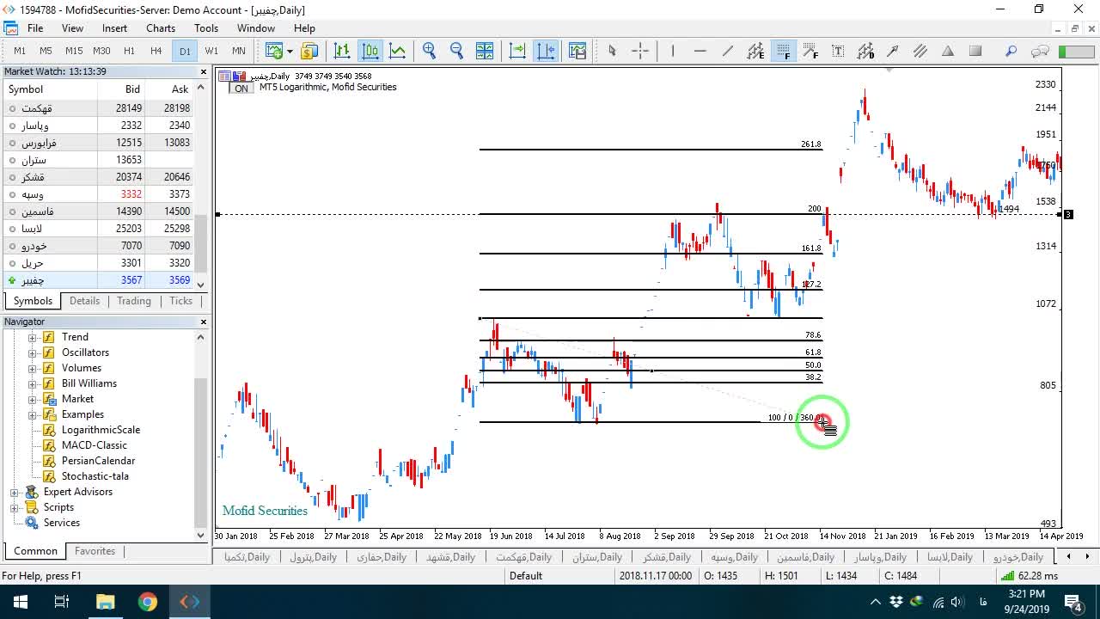
Task: Select the H4 timeframe button
Action: (x=156, y=51)
